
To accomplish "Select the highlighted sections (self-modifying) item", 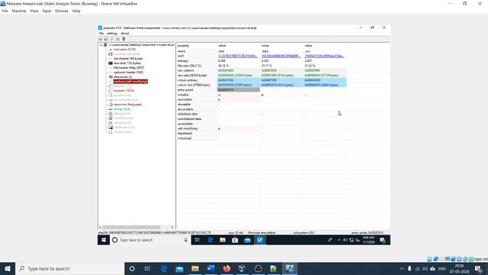I will (130, 82).
